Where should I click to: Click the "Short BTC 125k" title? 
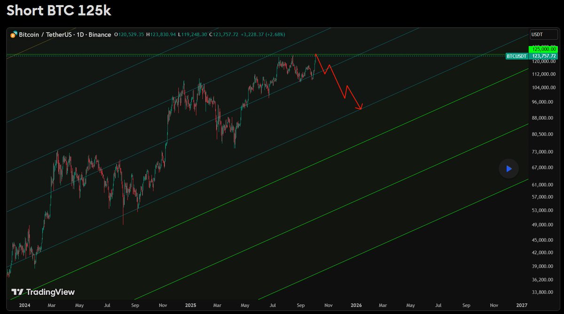58,10
